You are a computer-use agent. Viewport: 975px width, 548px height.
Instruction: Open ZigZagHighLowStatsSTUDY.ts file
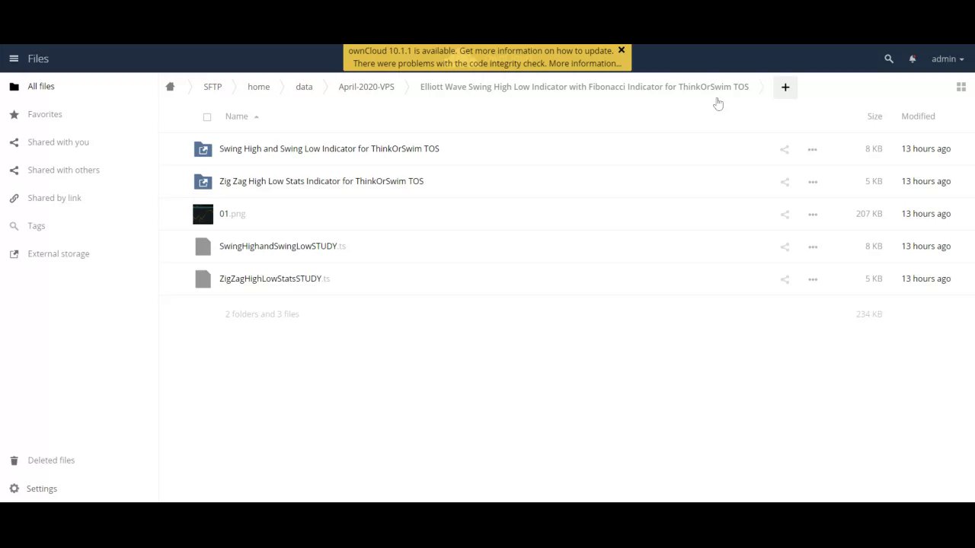(274, 279)
